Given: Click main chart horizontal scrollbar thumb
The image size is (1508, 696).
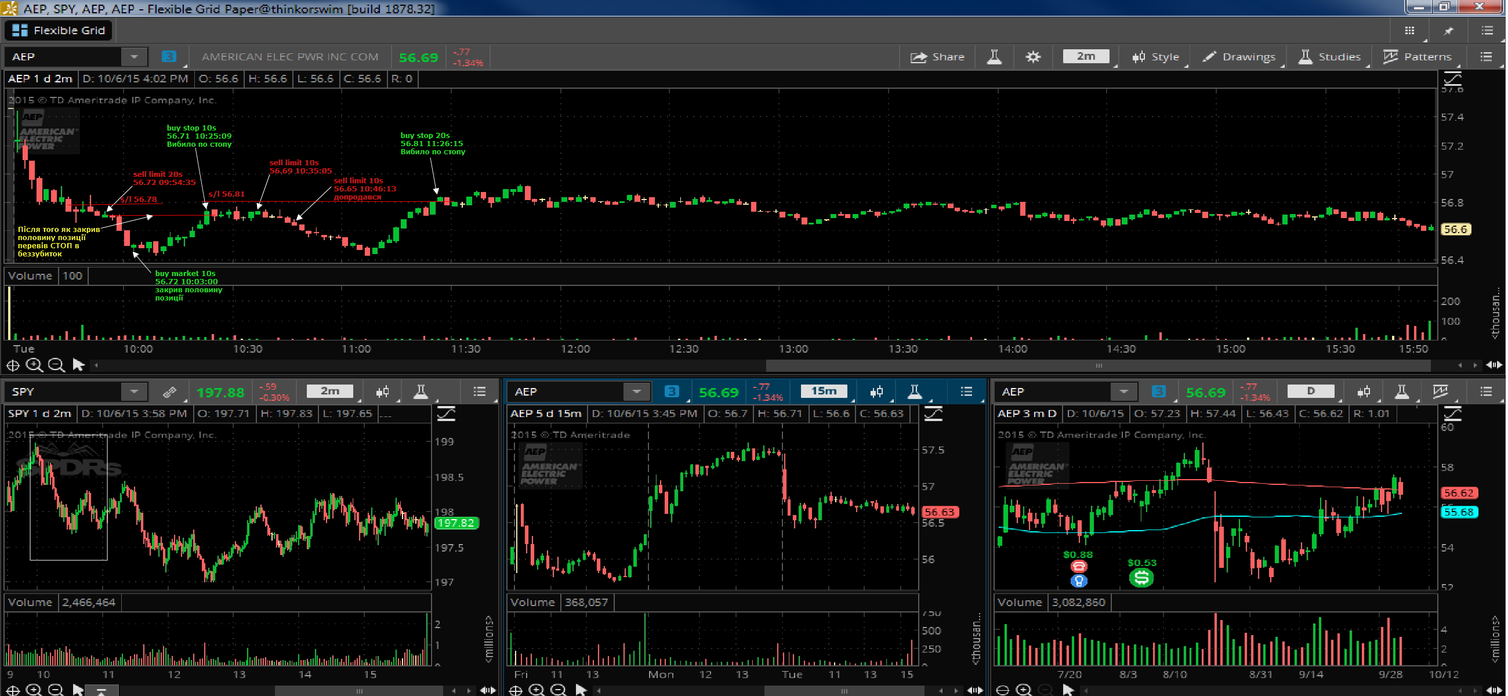Looking at the screenshot, I should coord(1098,365).
